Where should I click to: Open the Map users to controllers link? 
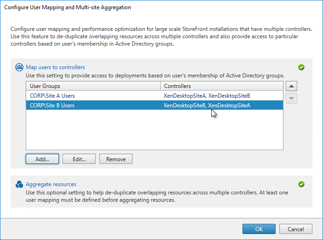pos(55,67)
